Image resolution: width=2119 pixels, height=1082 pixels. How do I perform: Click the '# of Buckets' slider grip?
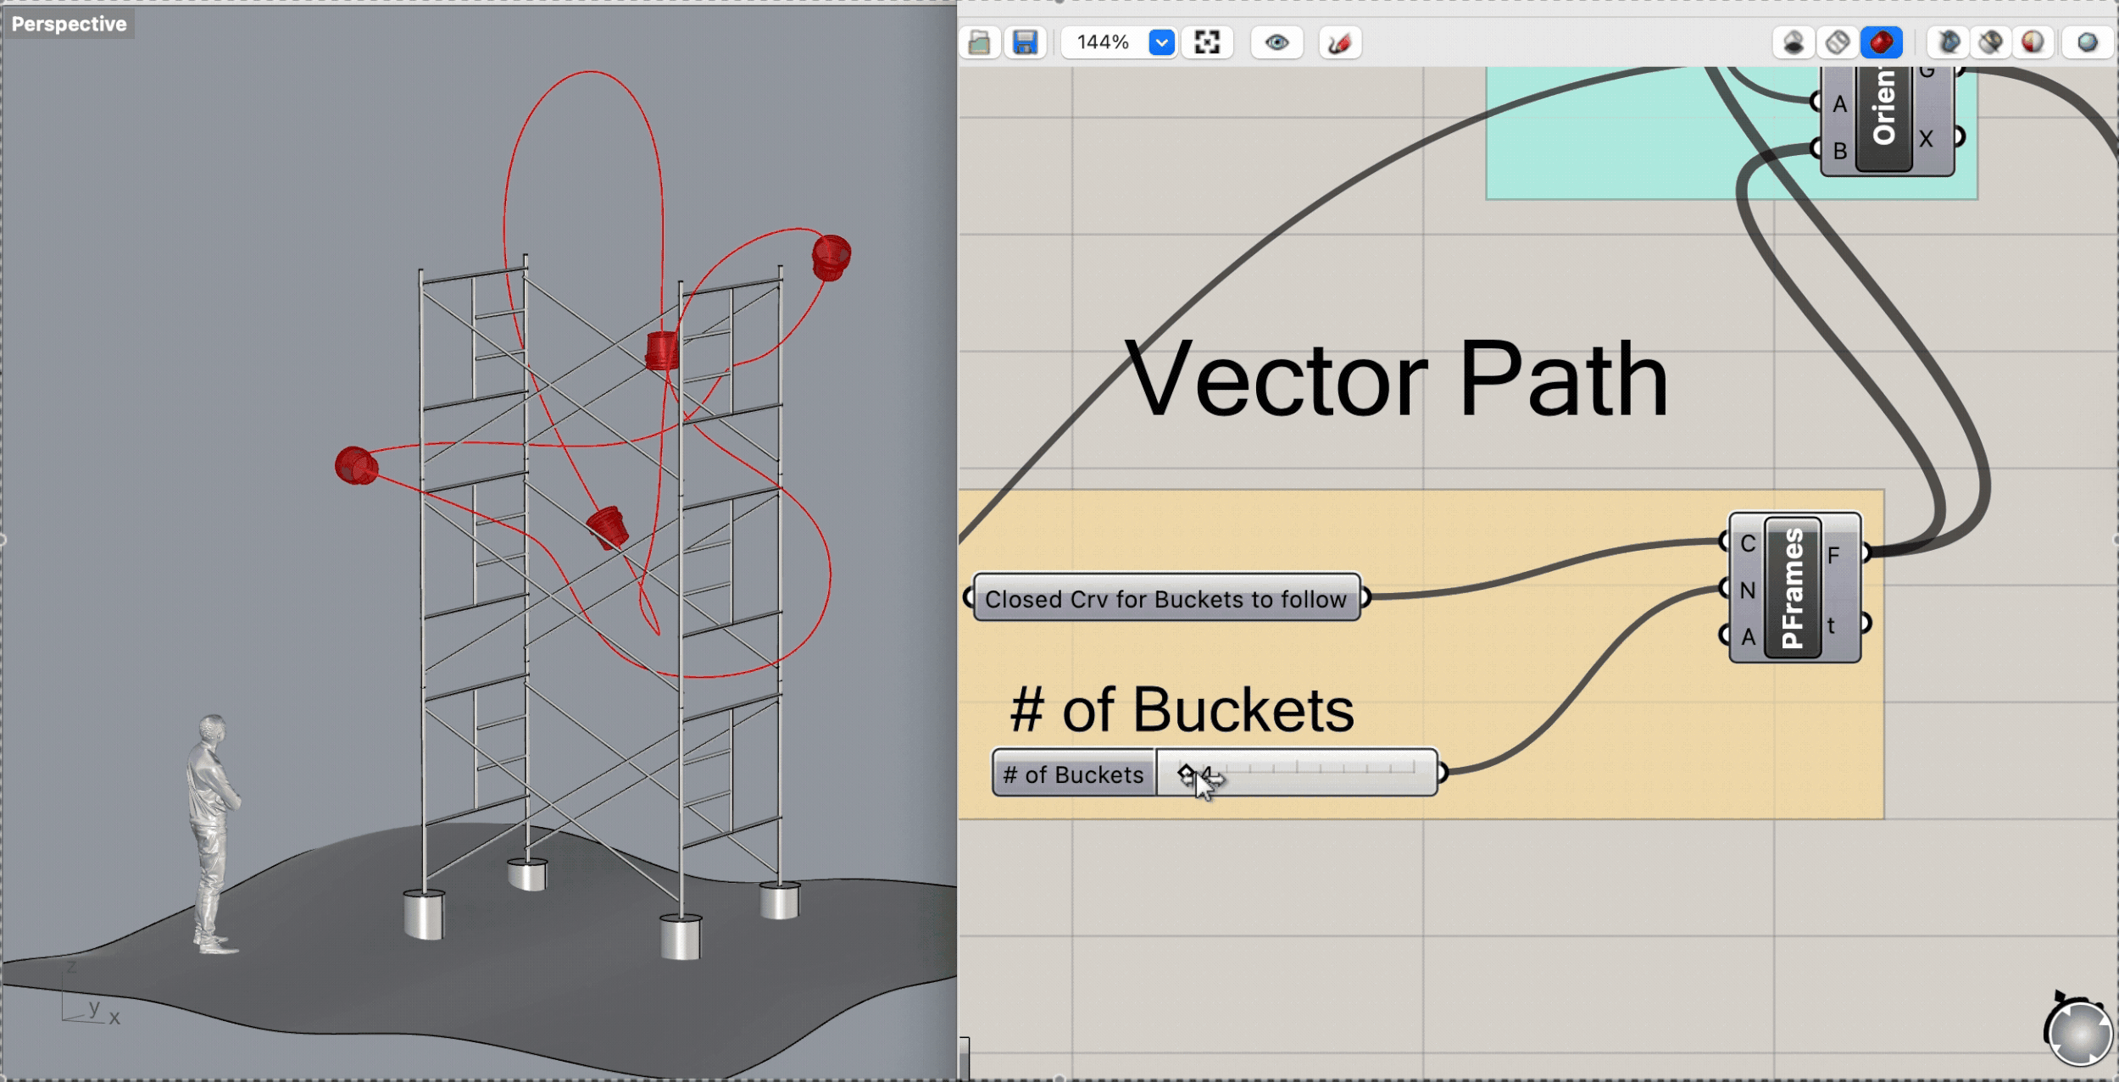pos(1187,773)
